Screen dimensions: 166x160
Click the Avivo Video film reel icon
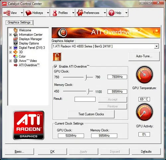(16, 61)
